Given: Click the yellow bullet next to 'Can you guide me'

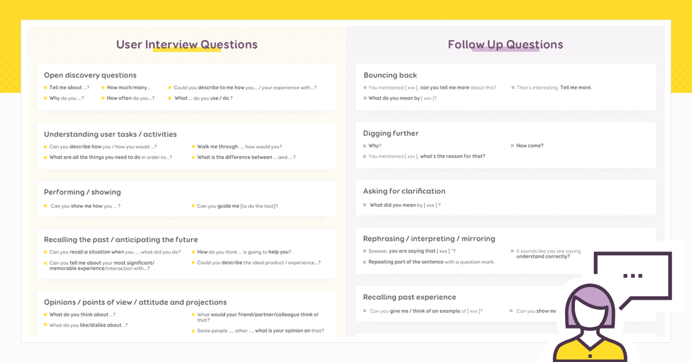Looking at the screenshot, I should pos(193,206).
